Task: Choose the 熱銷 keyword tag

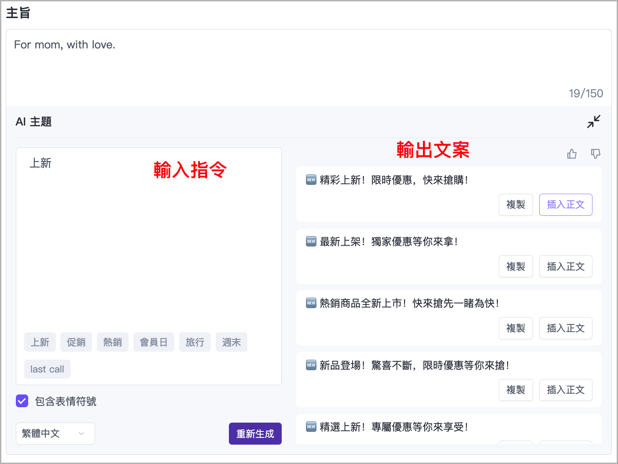Action: click(113, 342)
